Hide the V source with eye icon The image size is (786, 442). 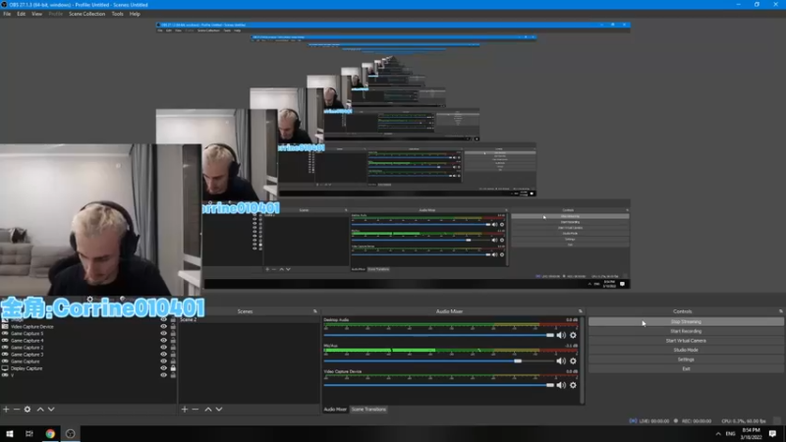pyautogui.click(x=163, y=375)
